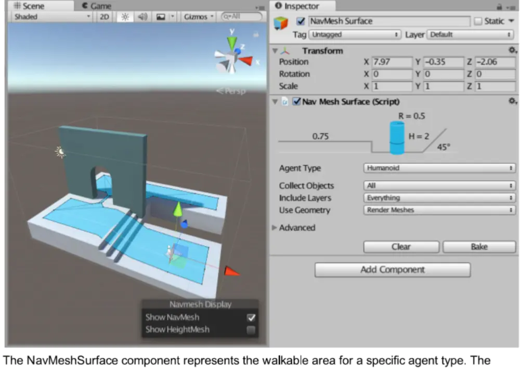
Task: Enable Show HeightMesh in Navmesh Display
Action: point(251,329)
